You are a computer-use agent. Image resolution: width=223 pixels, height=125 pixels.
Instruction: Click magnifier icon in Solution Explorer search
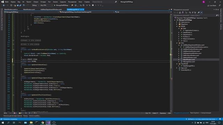point(217,15)
